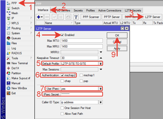Expand the MRRU field arrow
Viewport: 163px width, 119px height.
click(x=101, y=52)
